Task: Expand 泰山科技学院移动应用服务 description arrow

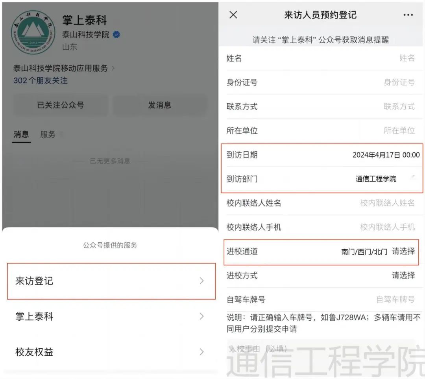Action: (113, 69)
